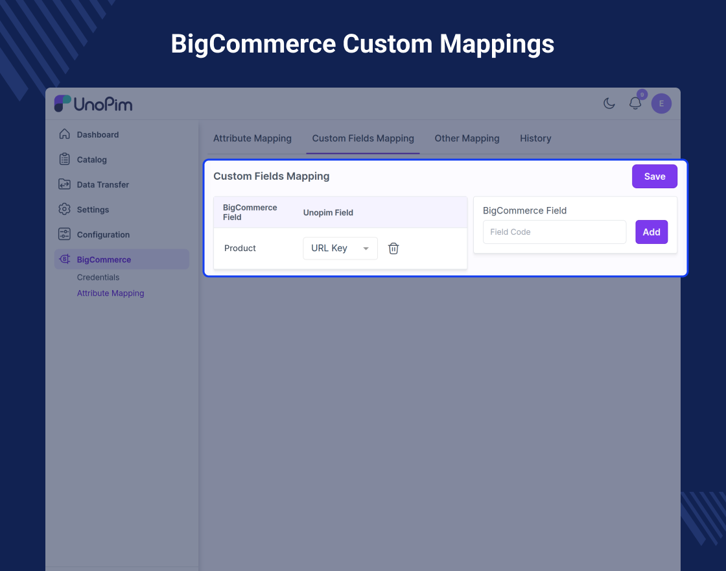The image size is (726, 571).
Task: Open the profile avatar menu
Action: point(661,103)
